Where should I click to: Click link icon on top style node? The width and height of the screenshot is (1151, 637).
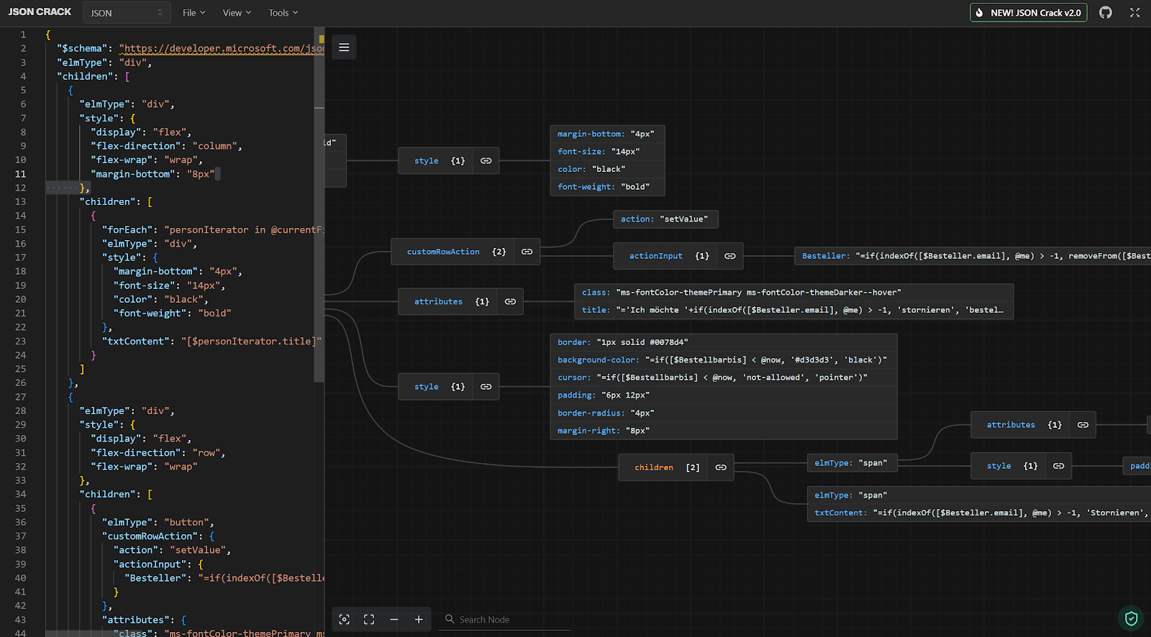[486, 161]
